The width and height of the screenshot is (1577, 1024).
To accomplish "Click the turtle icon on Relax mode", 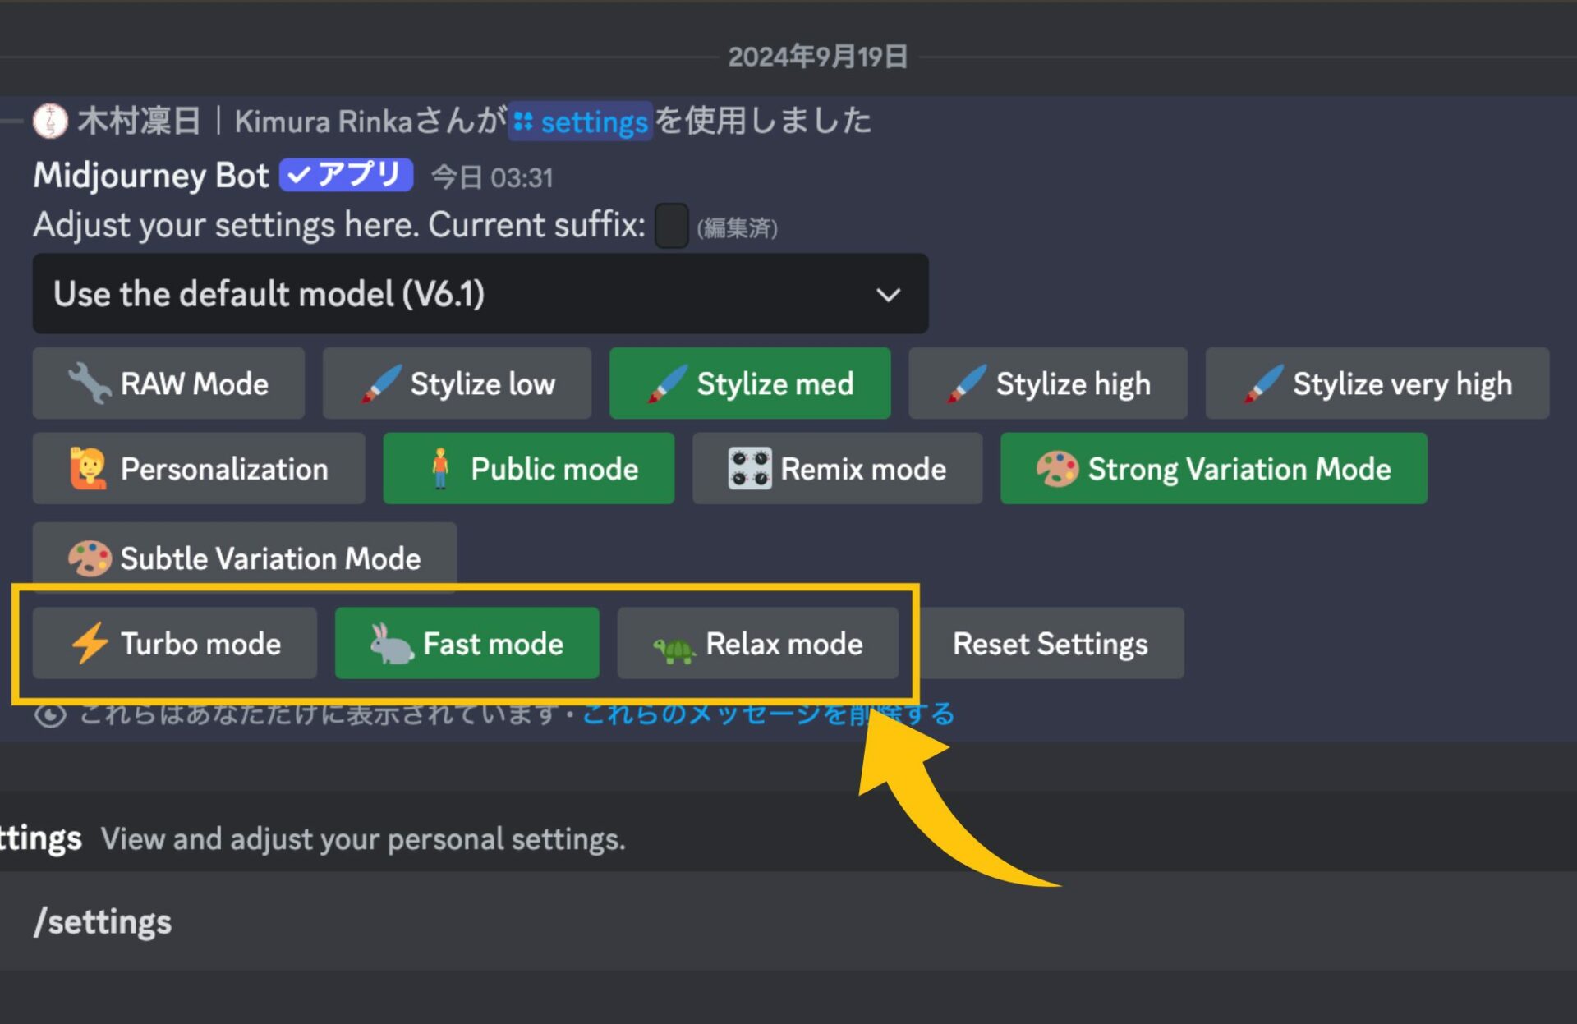I will 674,650.
